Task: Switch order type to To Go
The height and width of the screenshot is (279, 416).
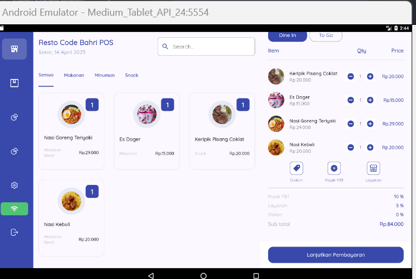Action: [x=326, y=36]
